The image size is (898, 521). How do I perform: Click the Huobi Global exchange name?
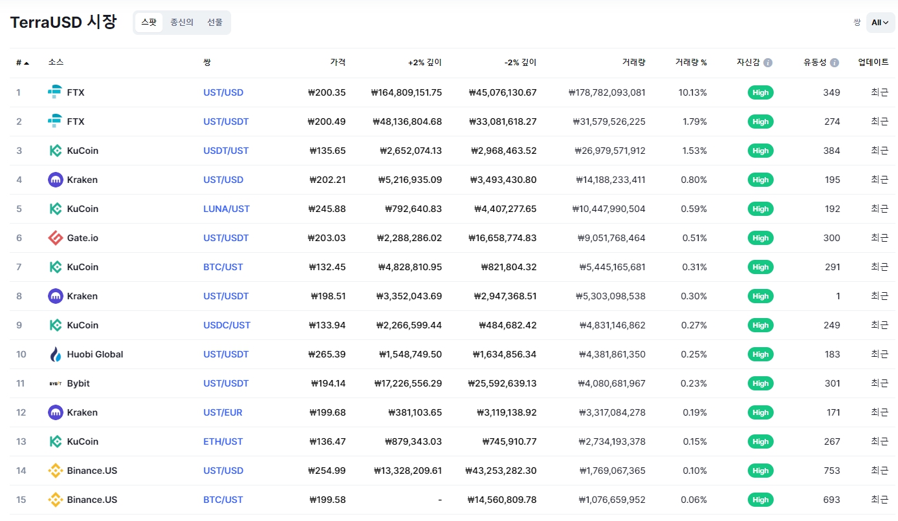[95, 354]
